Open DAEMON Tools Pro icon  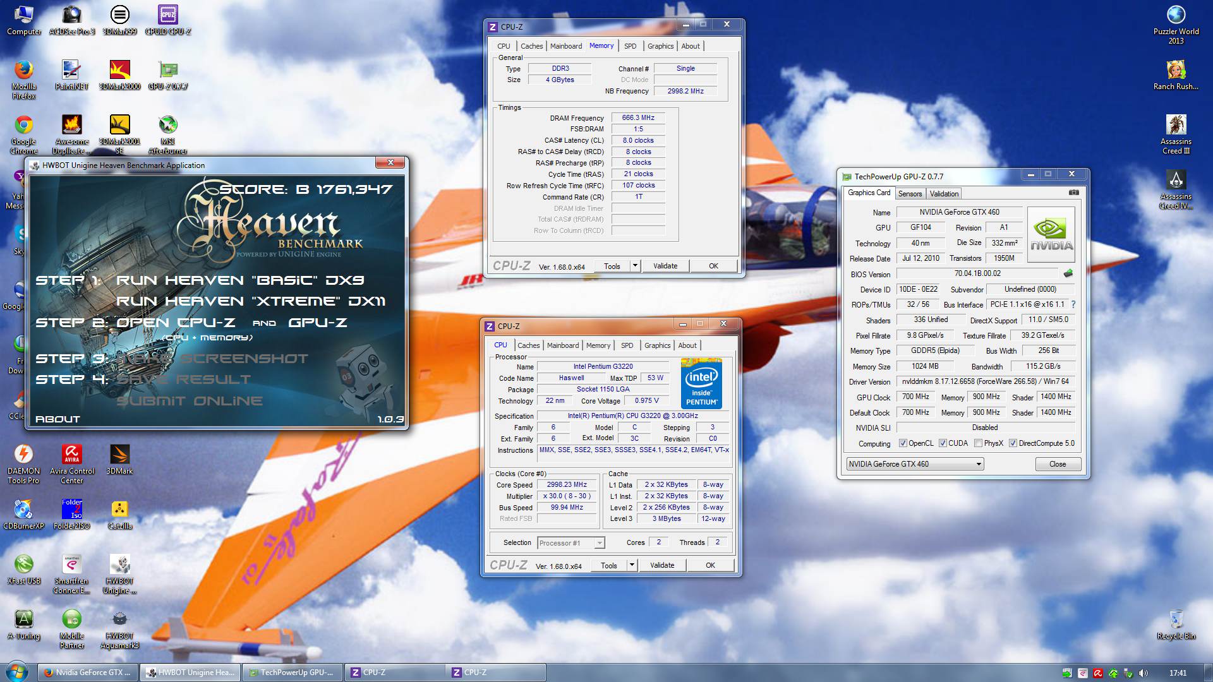tap(23, 464)
